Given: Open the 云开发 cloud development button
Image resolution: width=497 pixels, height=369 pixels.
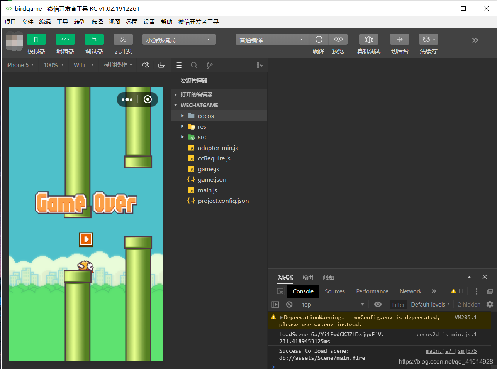Looking at the screenshot, I should [x=123, y=39].
